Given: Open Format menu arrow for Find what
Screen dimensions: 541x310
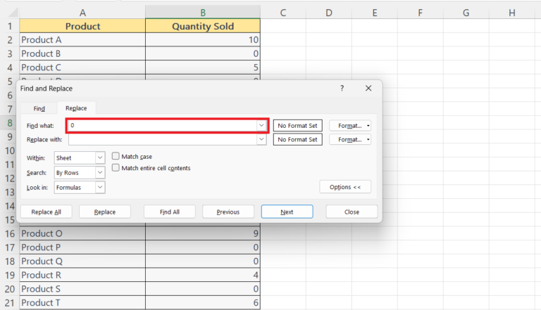Looking at the screenshot, I should 368,126.
